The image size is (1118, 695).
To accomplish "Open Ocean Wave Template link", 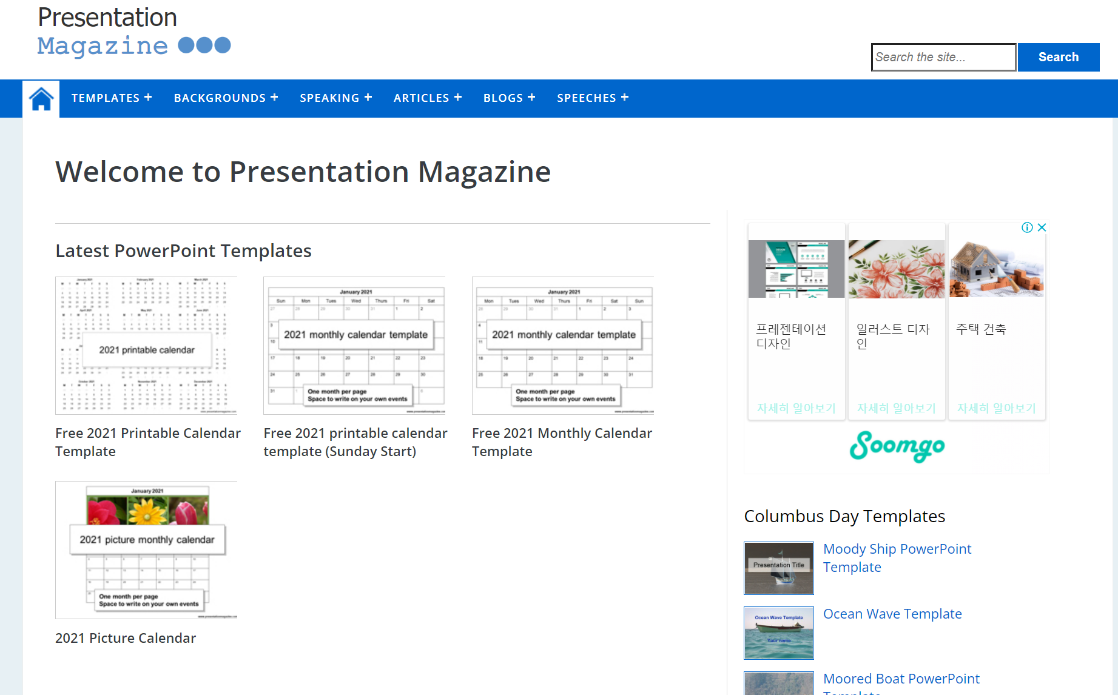I will [x=892, y=614].
